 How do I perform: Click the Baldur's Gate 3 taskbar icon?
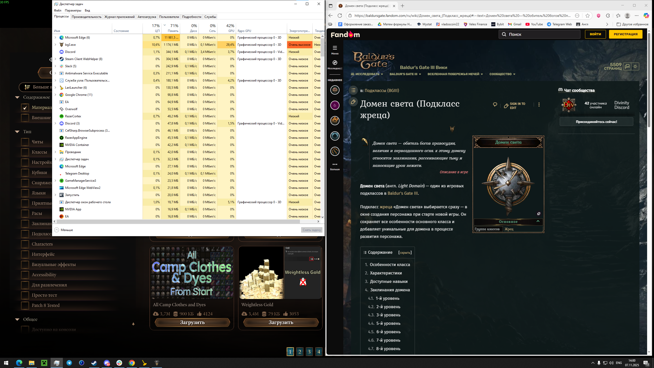(157, 363)
